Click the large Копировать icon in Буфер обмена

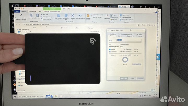(31, 15)
